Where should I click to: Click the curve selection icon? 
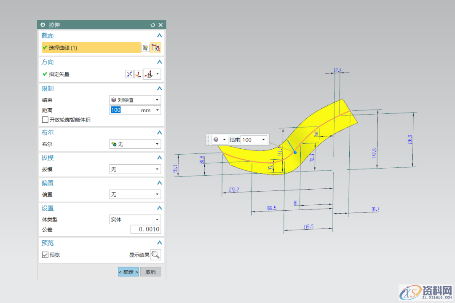click(155, 48)
